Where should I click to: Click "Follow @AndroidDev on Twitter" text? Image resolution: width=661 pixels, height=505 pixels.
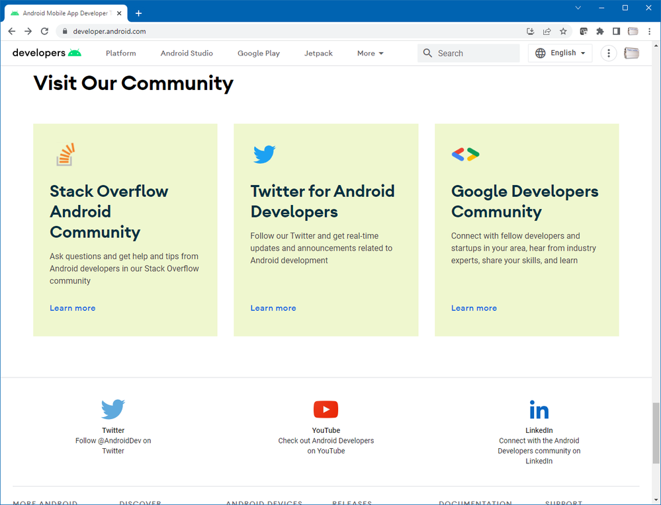(x=113, y=446)
